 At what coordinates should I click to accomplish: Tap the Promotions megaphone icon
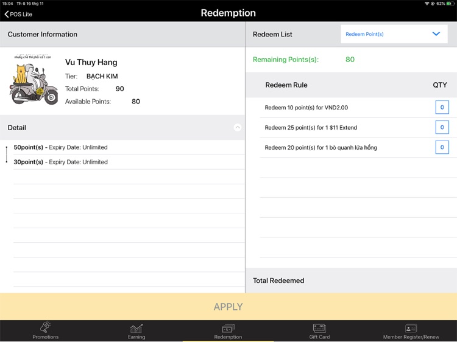click(46, 327)
